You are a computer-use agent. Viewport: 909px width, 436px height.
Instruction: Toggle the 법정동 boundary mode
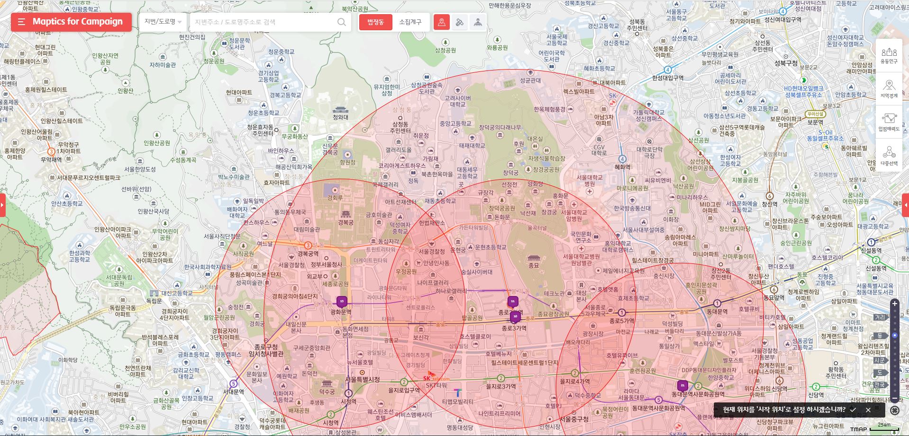coord(375,22)
